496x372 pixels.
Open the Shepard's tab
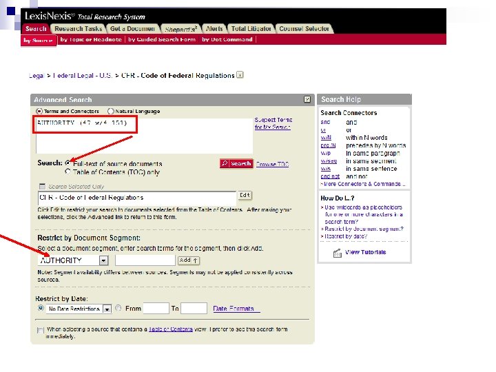tap(181, 29)
